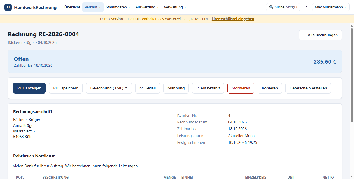The image size is (354, 179).
Task: Click the scrollbar down arrow
Action: (x=352, y=176)
